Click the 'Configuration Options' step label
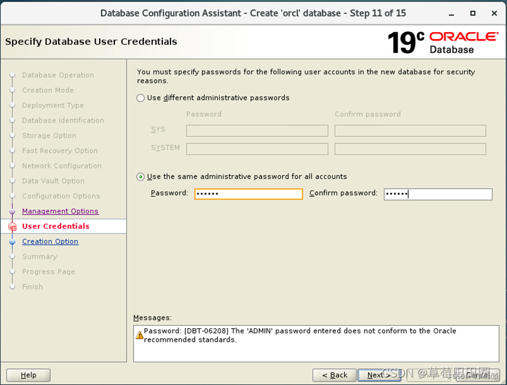The height and width of the screenshot is (385, 507). [61, 196]
